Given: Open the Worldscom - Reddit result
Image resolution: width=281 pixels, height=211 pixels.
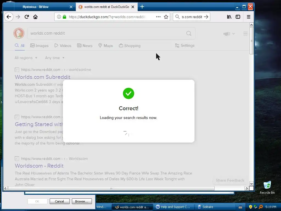Looking at the screenshot, I should click(x=39, y=166).
